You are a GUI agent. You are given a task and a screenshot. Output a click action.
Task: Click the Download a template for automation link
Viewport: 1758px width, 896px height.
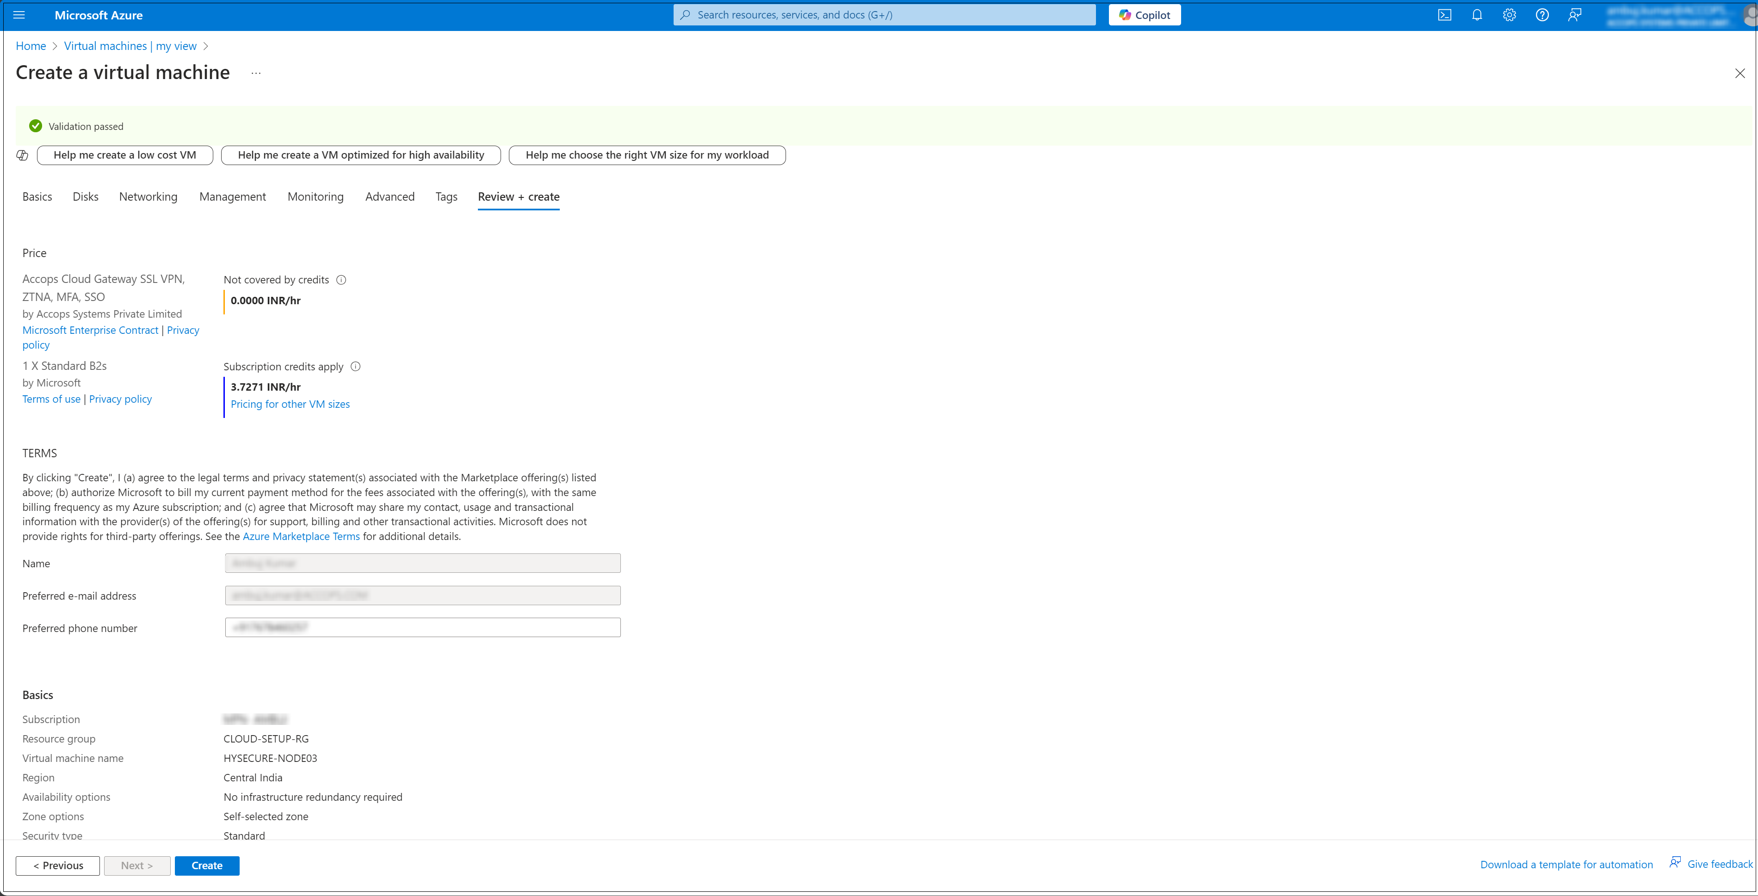click(x=1566, y=864)
